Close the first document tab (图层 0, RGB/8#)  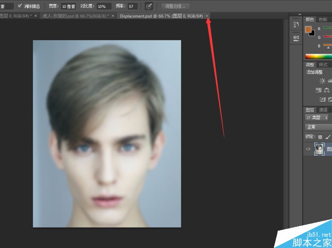click(x=36, y=16)
